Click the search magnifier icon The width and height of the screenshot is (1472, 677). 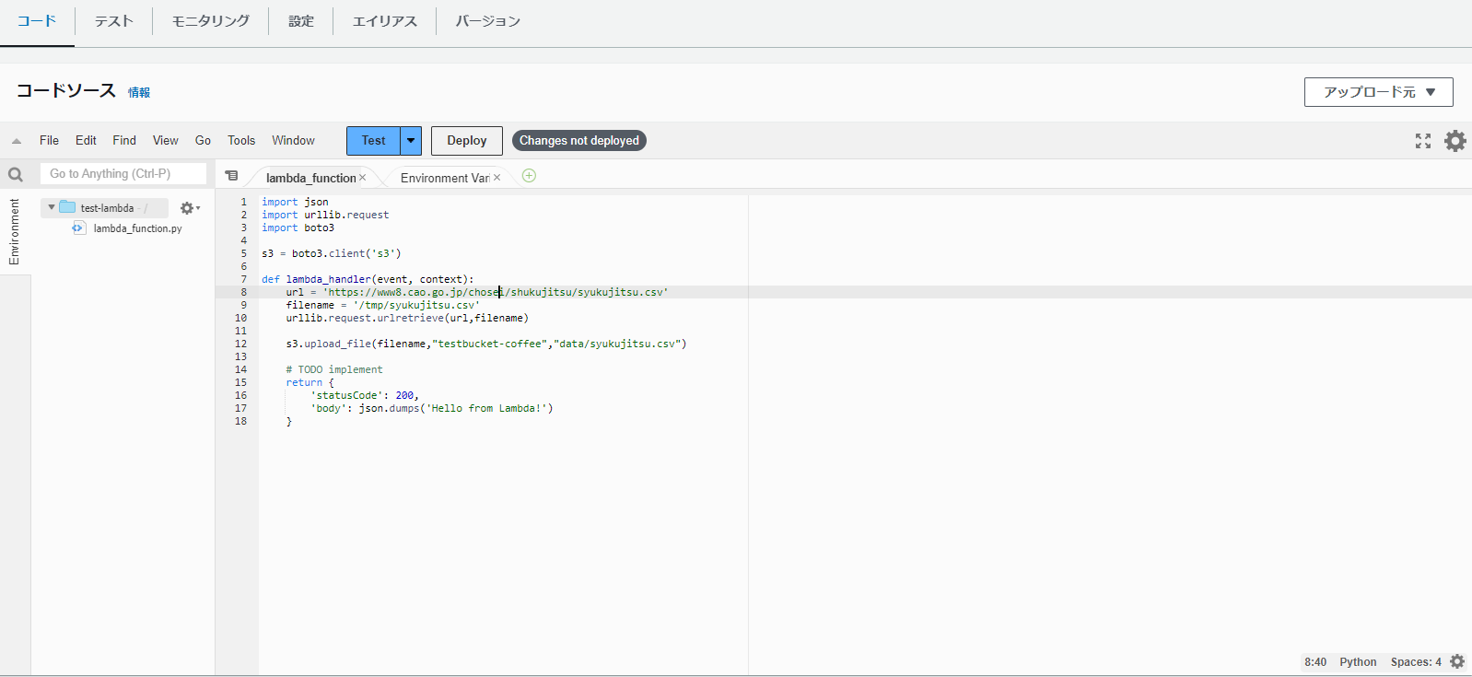tap(16, 174)
